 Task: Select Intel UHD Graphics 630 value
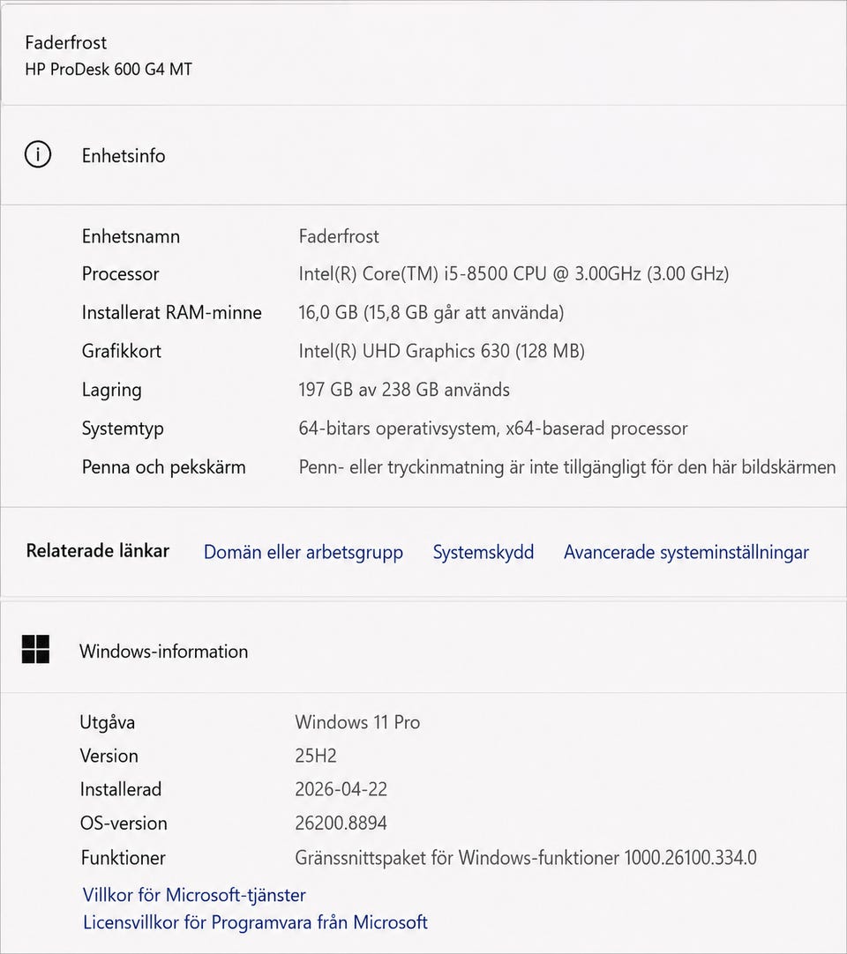(x=441, y=351)
